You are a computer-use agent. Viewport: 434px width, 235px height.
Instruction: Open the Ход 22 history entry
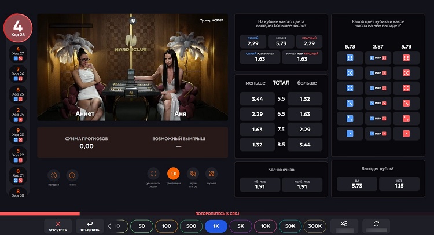coord(18,155)
